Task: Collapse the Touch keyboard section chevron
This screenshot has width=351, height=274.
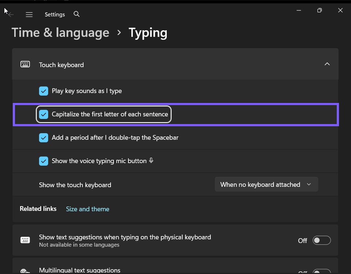Action: click(x=327, y=64)
